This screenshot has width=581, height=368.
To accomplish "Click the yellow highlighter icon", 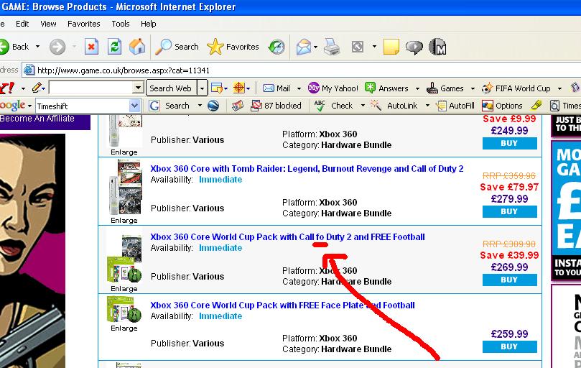I will click(x=536, y=106).
